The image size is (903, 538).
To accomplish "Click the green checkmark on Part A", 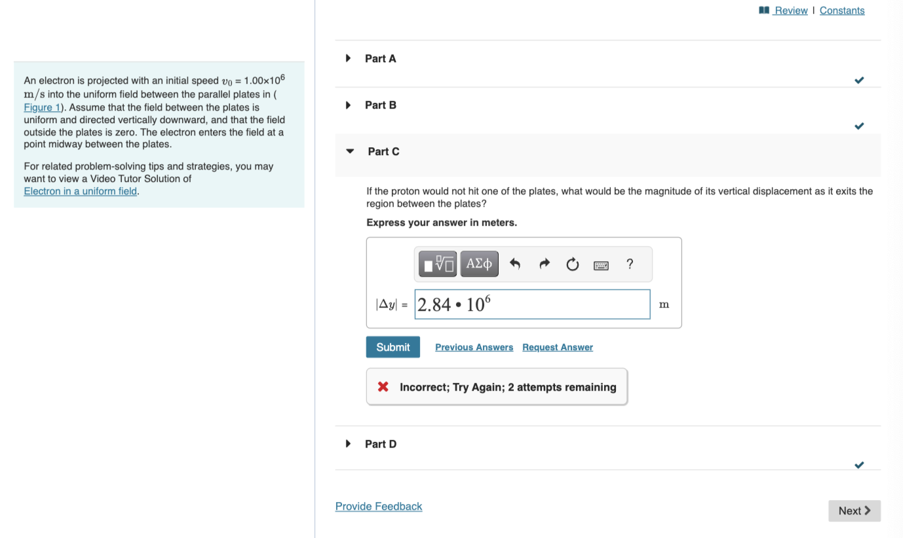I will 858,80.
